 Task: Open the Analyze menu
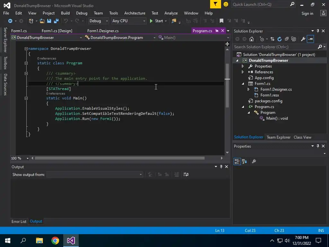pyautogui.click(x=171, y=13)
